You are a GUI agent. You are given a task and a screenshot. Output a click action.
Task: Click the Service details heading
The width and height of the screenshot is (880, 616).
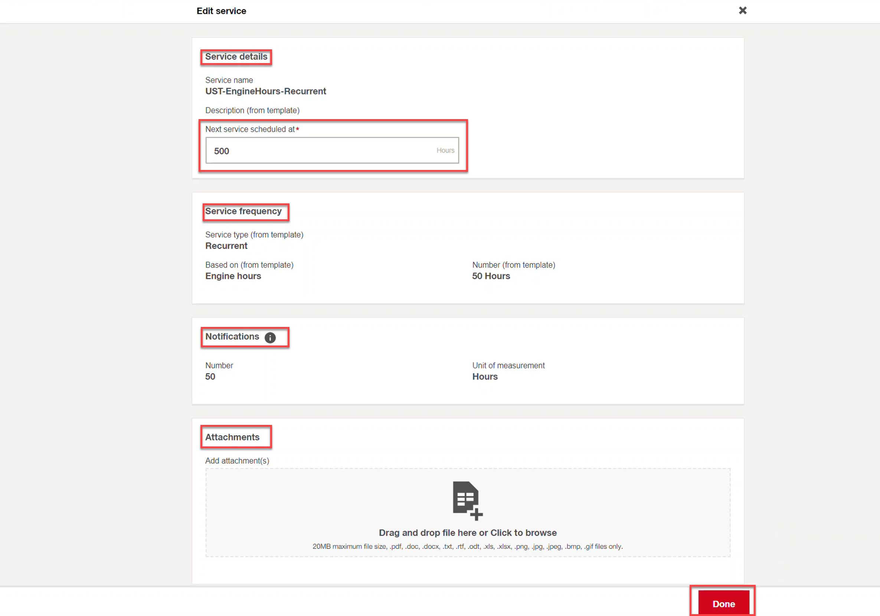236,57
